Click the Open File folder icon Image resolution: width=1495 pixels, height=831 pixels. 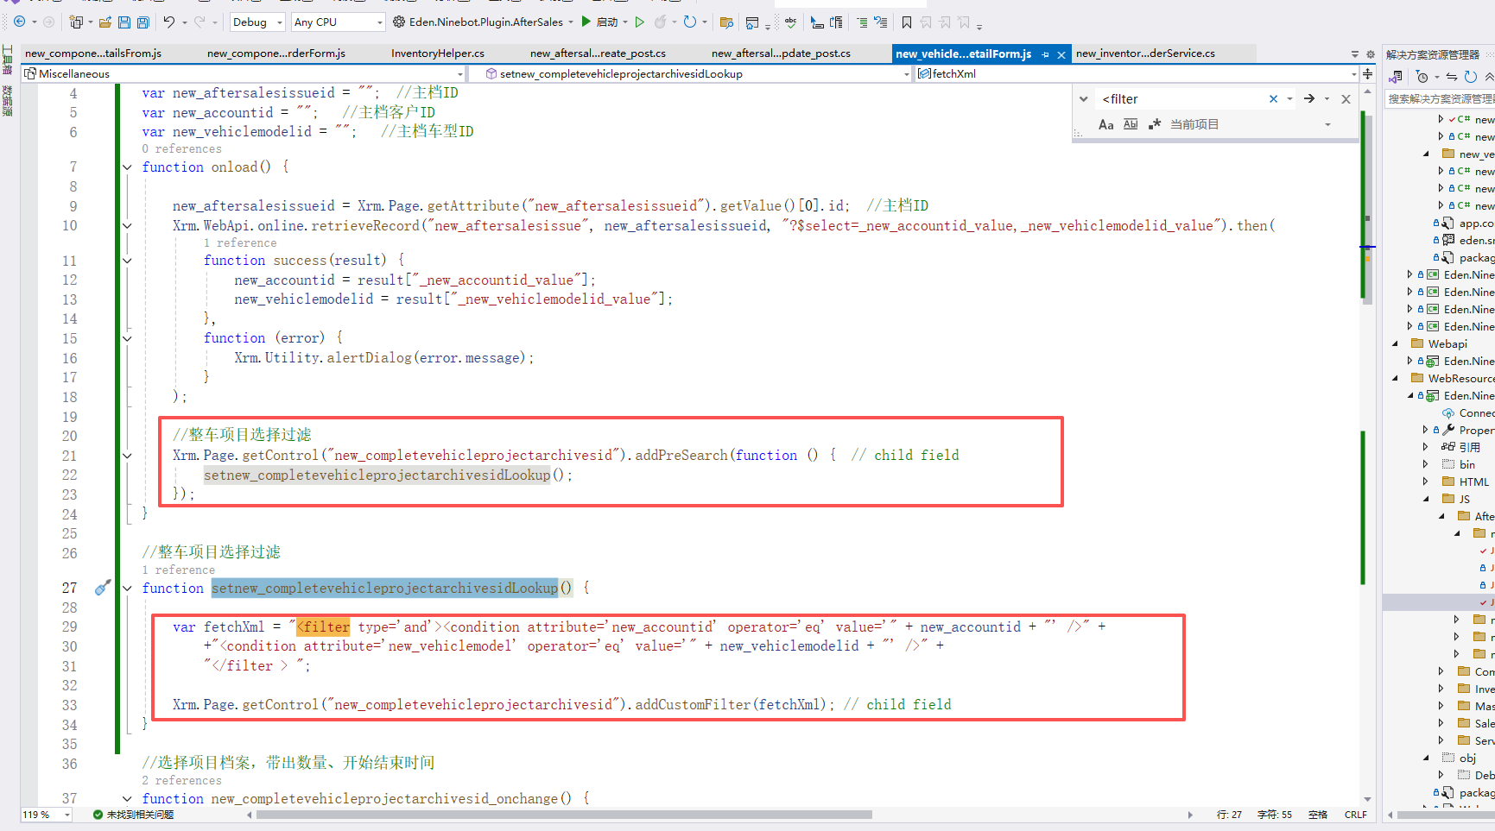tap(105, 22)
